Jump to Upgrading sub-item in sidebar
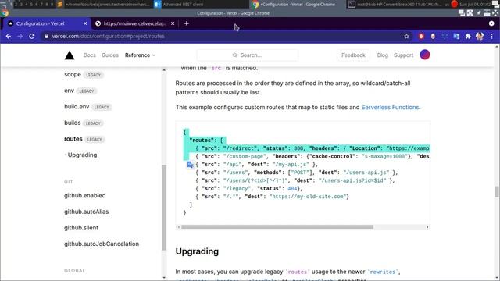The width and height of the screenshot is (500, 281). pyautogui.click(x=82, y=155)
